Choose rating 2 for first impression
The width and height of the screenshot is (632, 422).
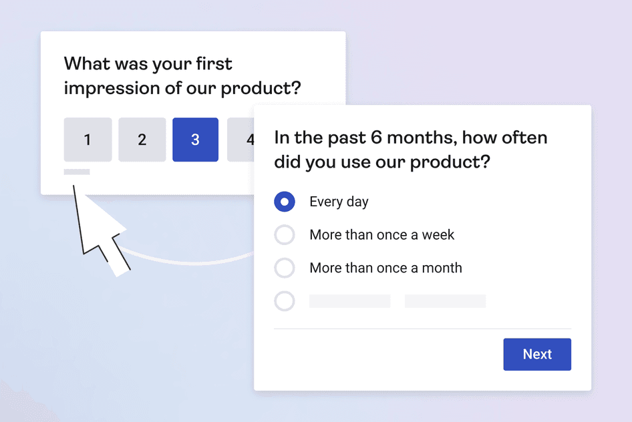[x=142, y=140]
